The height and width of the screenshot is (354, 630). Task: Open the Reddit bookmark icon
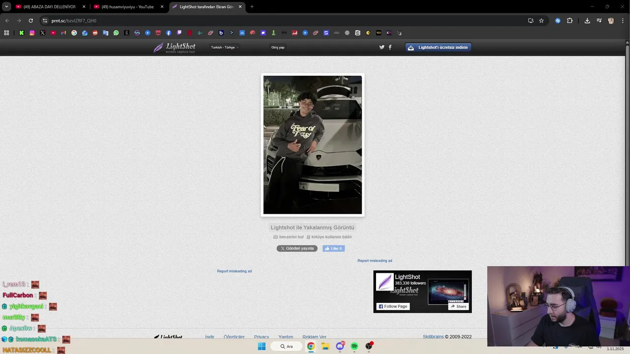[x=95, y=33]
